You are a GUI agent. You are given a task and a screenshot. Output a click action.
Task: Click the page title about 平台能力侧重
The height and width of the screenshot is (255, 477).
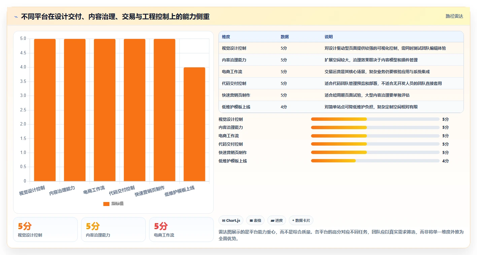(x=115, y=16)
